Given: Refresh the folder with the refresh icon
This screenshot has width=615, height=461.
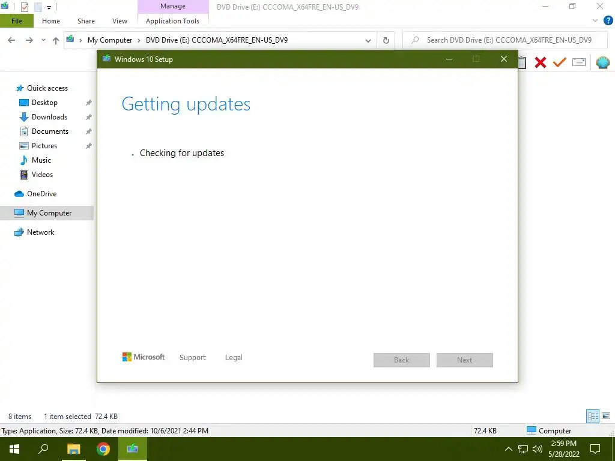Looking at the screenshot, I should click(386, 40).
